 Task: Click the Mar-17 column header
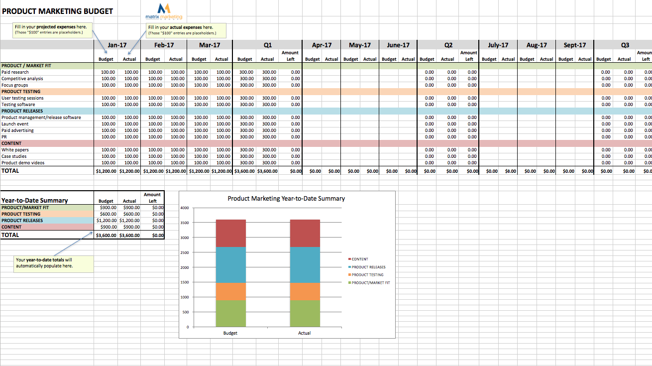click(x=210, y=45)
